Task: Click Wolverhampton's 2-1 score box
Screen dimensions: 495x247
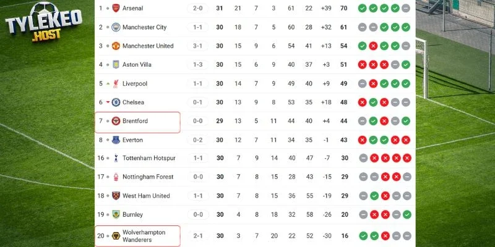Action: coord(197,236)
